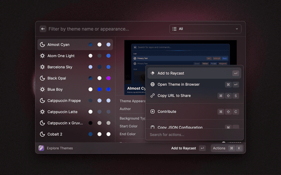Image resolution: width=281 pixels, height=175 pixels.
Task: Click Add to Raycast in the bottom bar
Action: click(x=184, y=148)
